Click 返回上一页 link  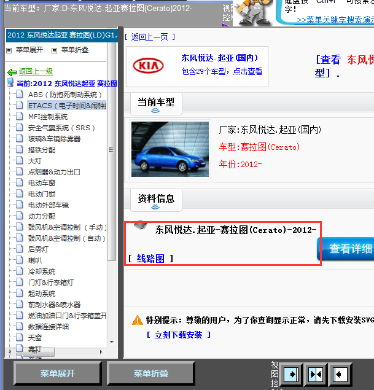coord(150,37)
